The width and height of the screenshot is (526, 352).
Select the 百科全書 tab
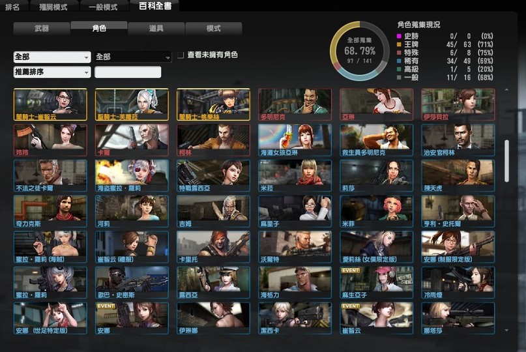[155, 6]
